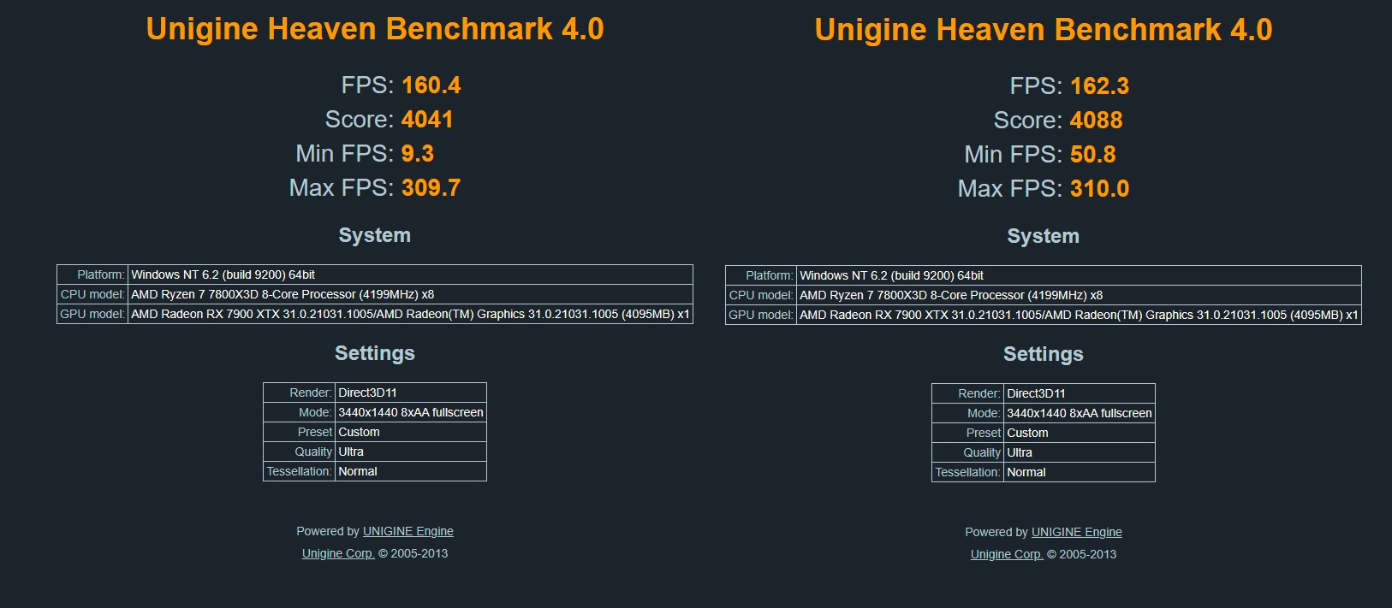This screenshot has width=1392, height=608.
Task: Select right CPU model Ryzen 7 7800X3D cell
Action: pyautogui.click(x=1079, y=295)
